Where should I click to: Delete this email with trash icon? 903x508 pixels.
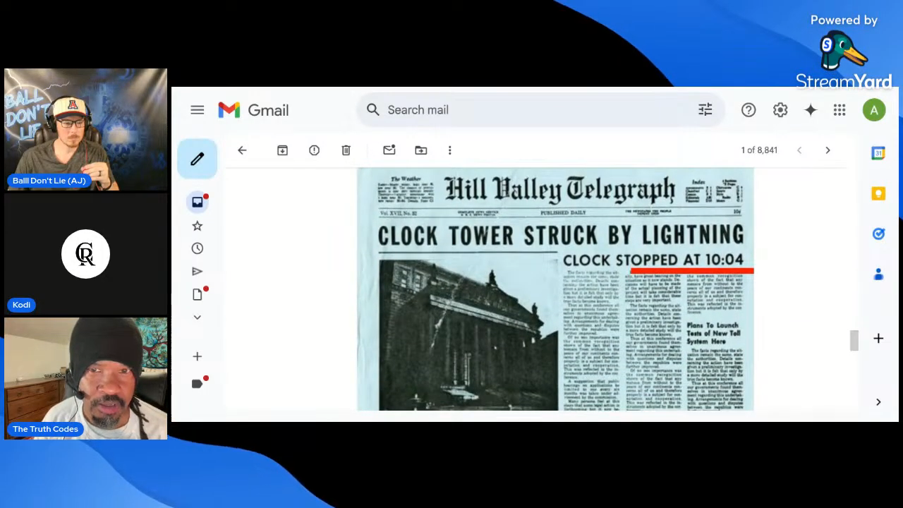346,150
